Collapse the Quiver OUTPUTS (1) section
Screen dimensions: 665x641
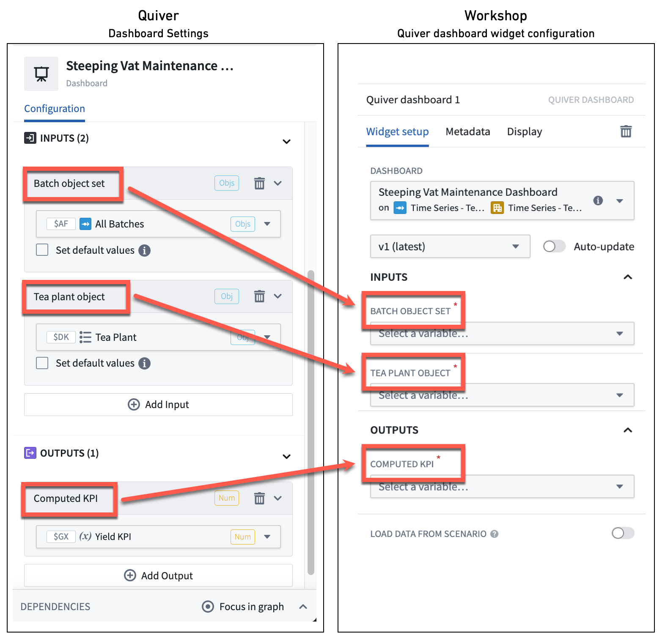coord(286,456)
